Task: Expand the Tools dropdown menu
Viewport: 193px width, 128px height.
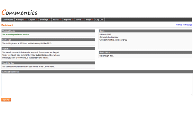Action: pyautogui.click(x=79, y=20)
